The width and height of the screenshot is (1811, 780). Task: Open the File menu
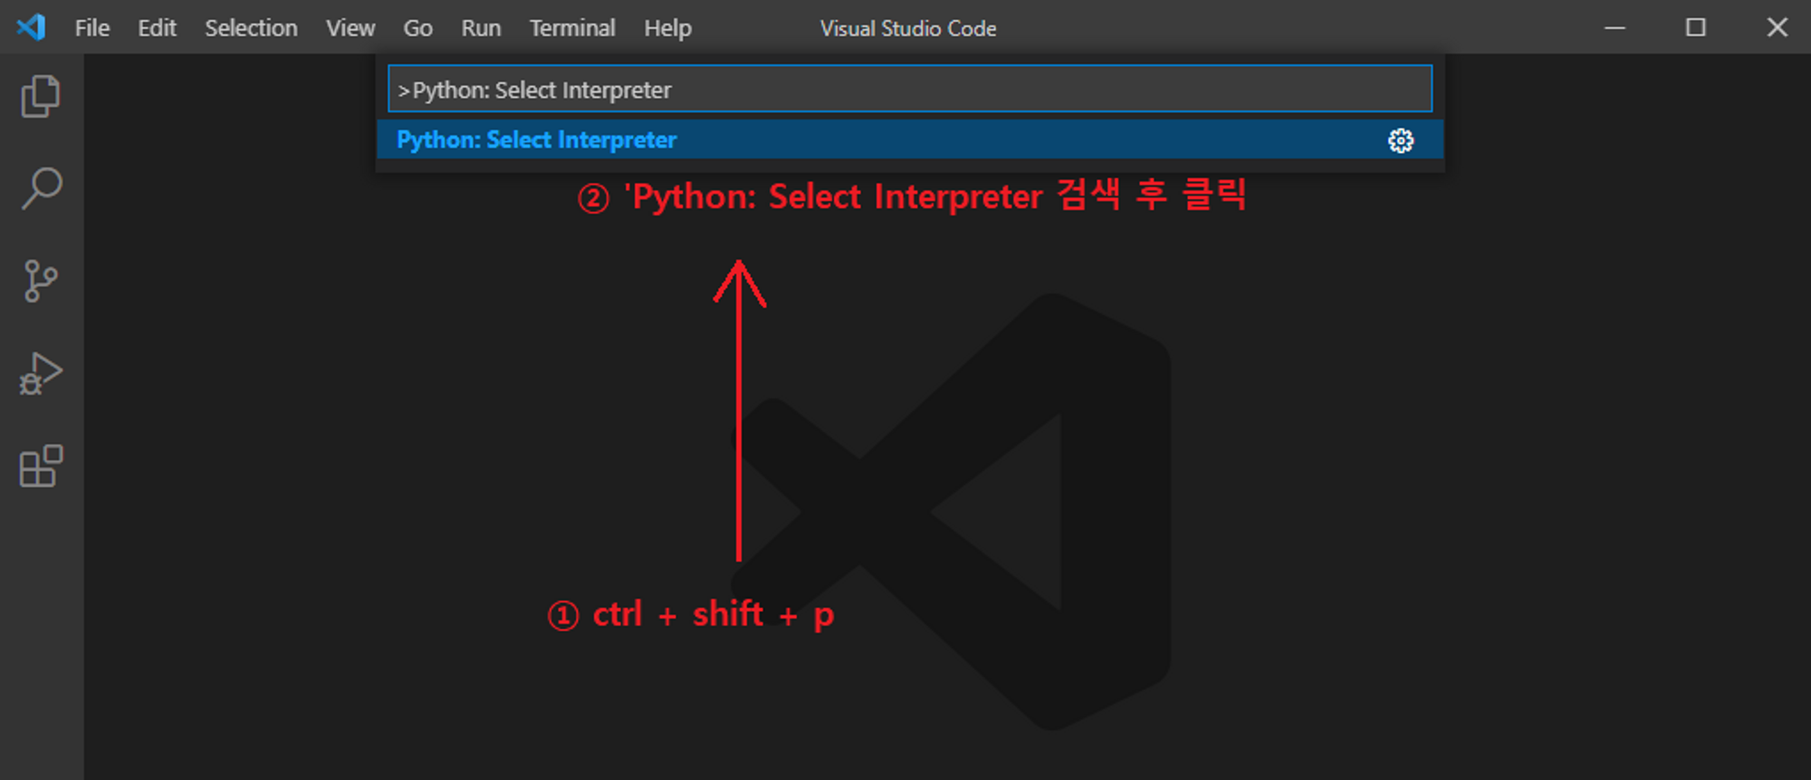click(x=92, y=28)
